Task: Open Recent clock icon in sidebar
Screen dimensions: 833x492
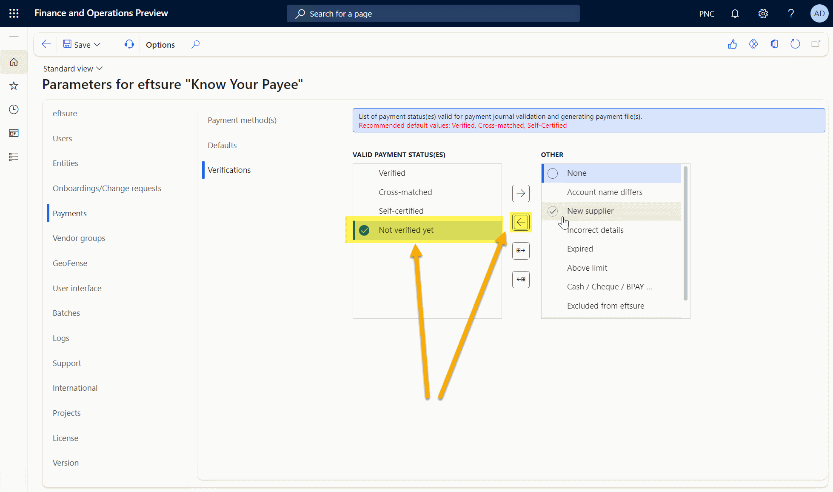Action: click(x=14, y=109)
